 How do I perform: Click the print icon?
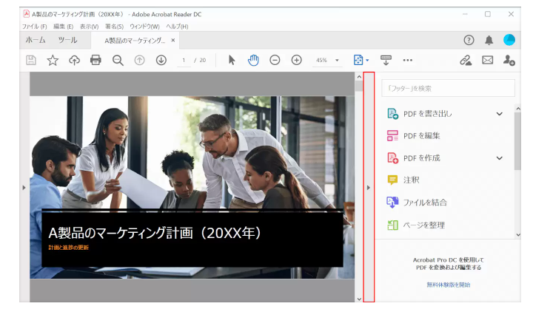point(95,60)
